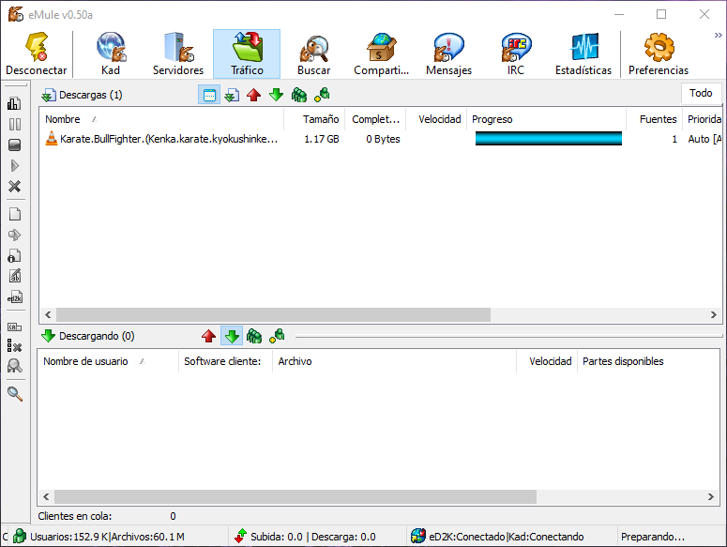This screenshot has height=547, width=727.
Task: Click the 0 Bytes completed cell
Action: [x=383, y=139]
